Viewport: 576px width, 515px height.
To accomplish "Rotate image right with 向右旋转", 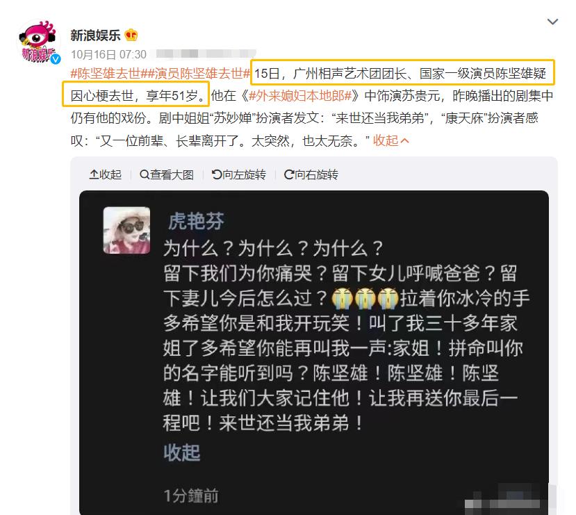I will pyautogui.click(x=311, y=174).
